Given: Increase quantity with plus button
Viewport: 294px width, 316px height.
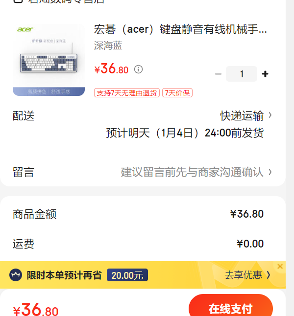Looking at the screenshot, I should click(265, 74).
